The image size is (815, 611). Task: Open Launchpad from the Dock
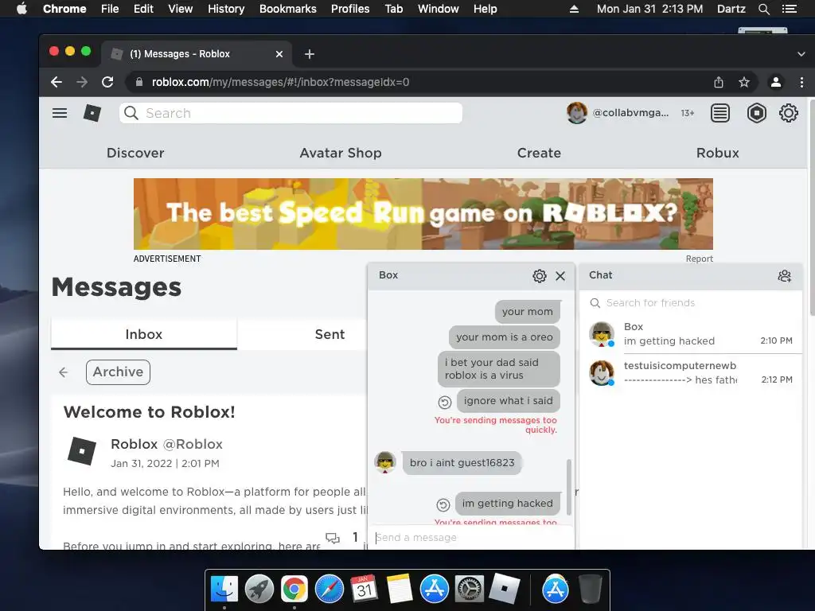tap(259, 590)
